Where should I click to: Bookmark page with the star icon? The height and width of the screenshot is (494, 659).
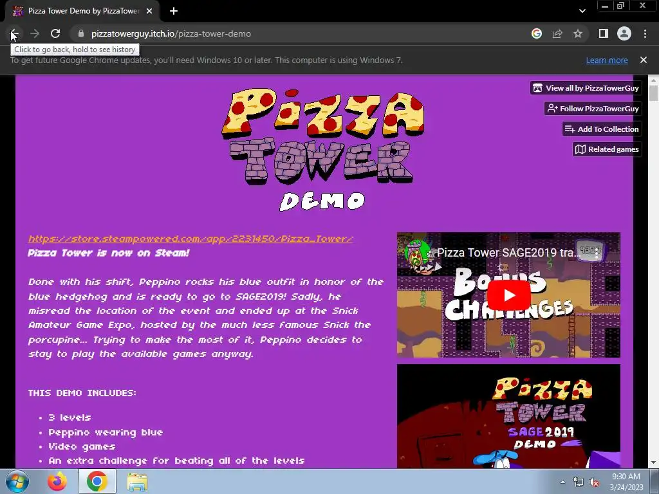(x=578, y=33)
